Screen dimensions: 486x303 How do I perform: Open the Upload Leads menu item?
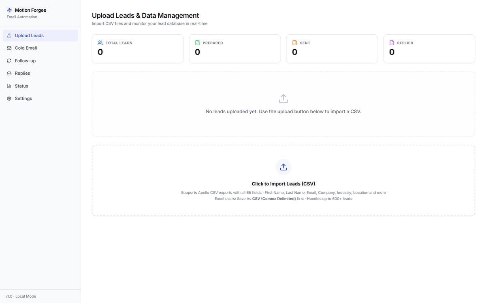[40, 36]
